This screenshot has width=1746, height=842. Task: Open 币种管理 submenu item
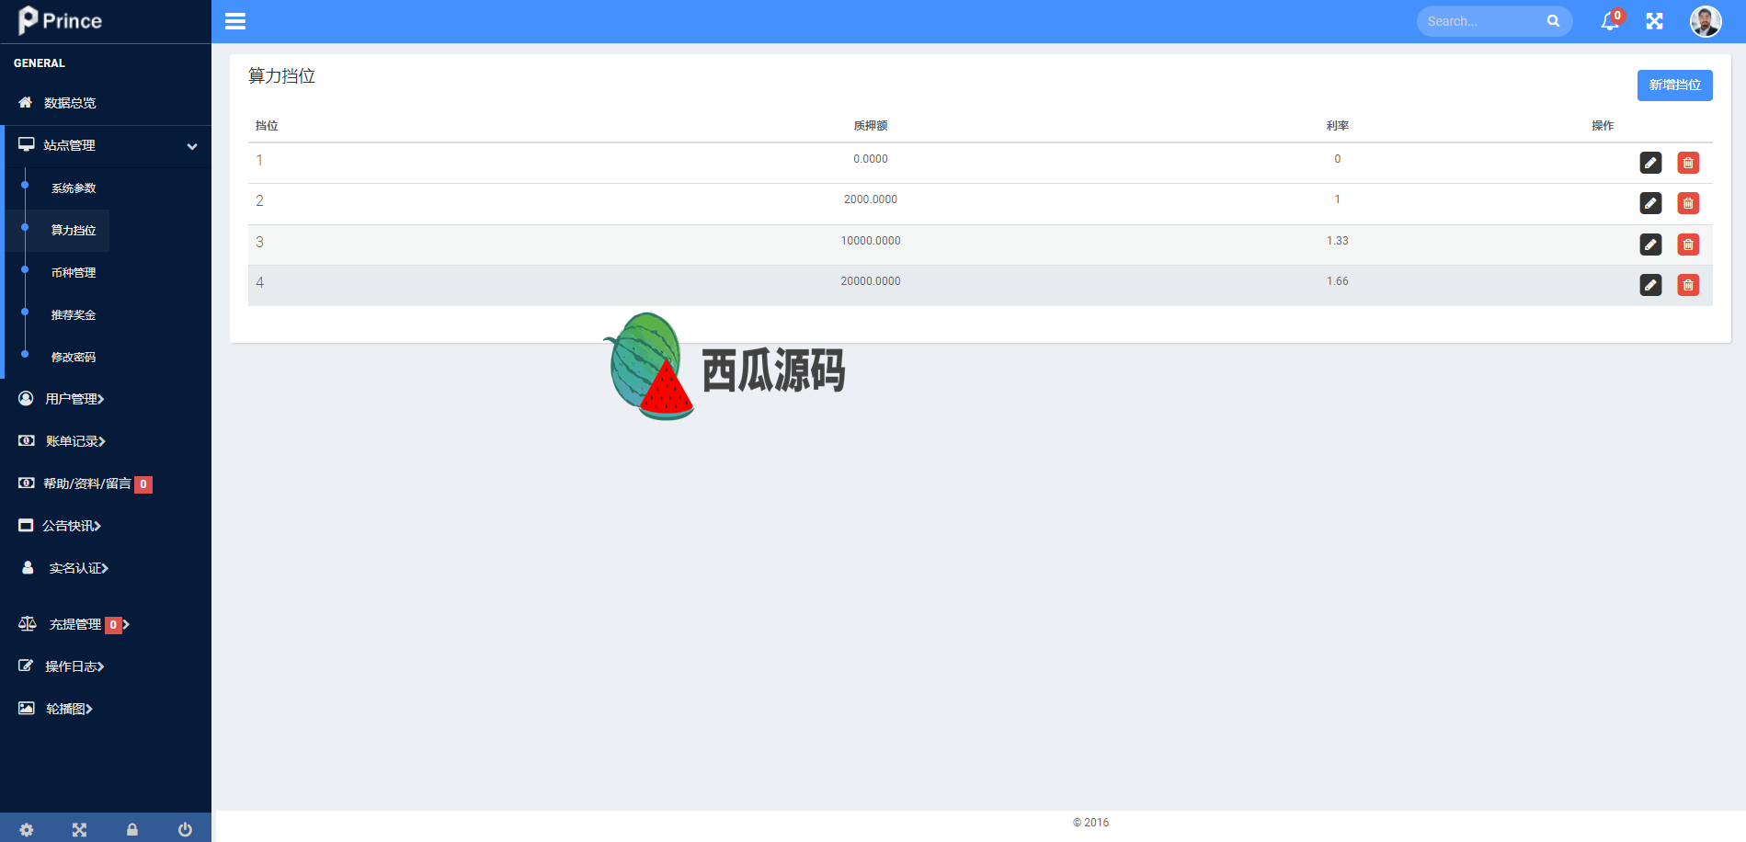74,273
